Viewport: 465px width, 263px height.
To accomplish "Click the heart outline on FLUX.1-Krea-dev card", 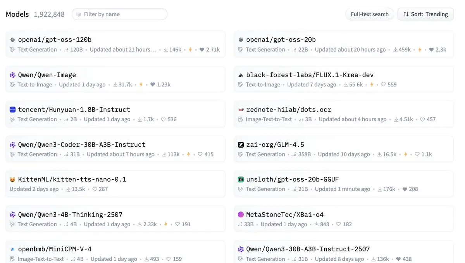I will coord(383,84).
